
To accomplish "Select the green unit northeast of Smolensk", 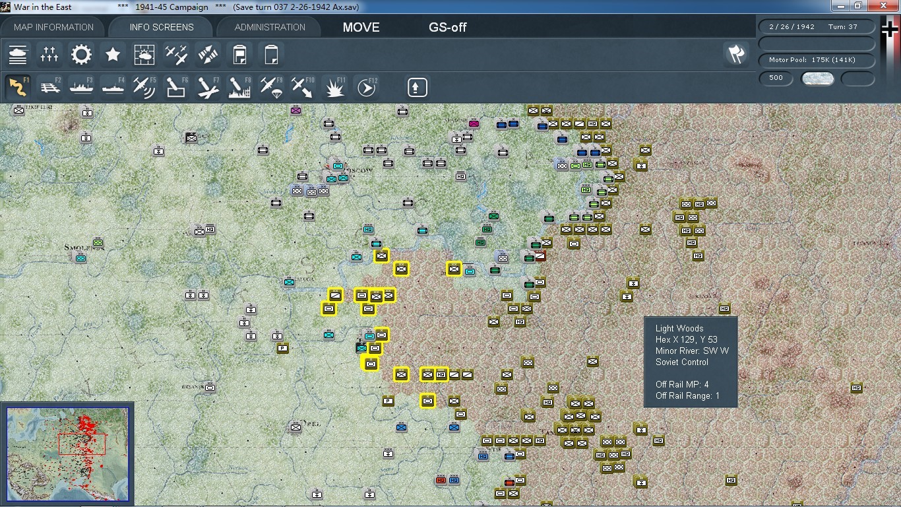I will [98, 242].
